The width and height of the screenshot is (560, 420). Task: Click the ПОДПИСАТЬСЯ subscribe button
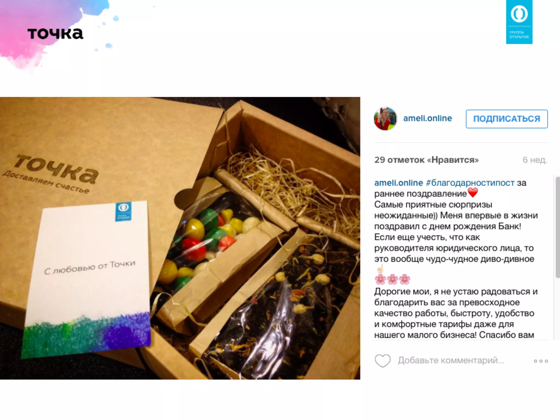507,119
